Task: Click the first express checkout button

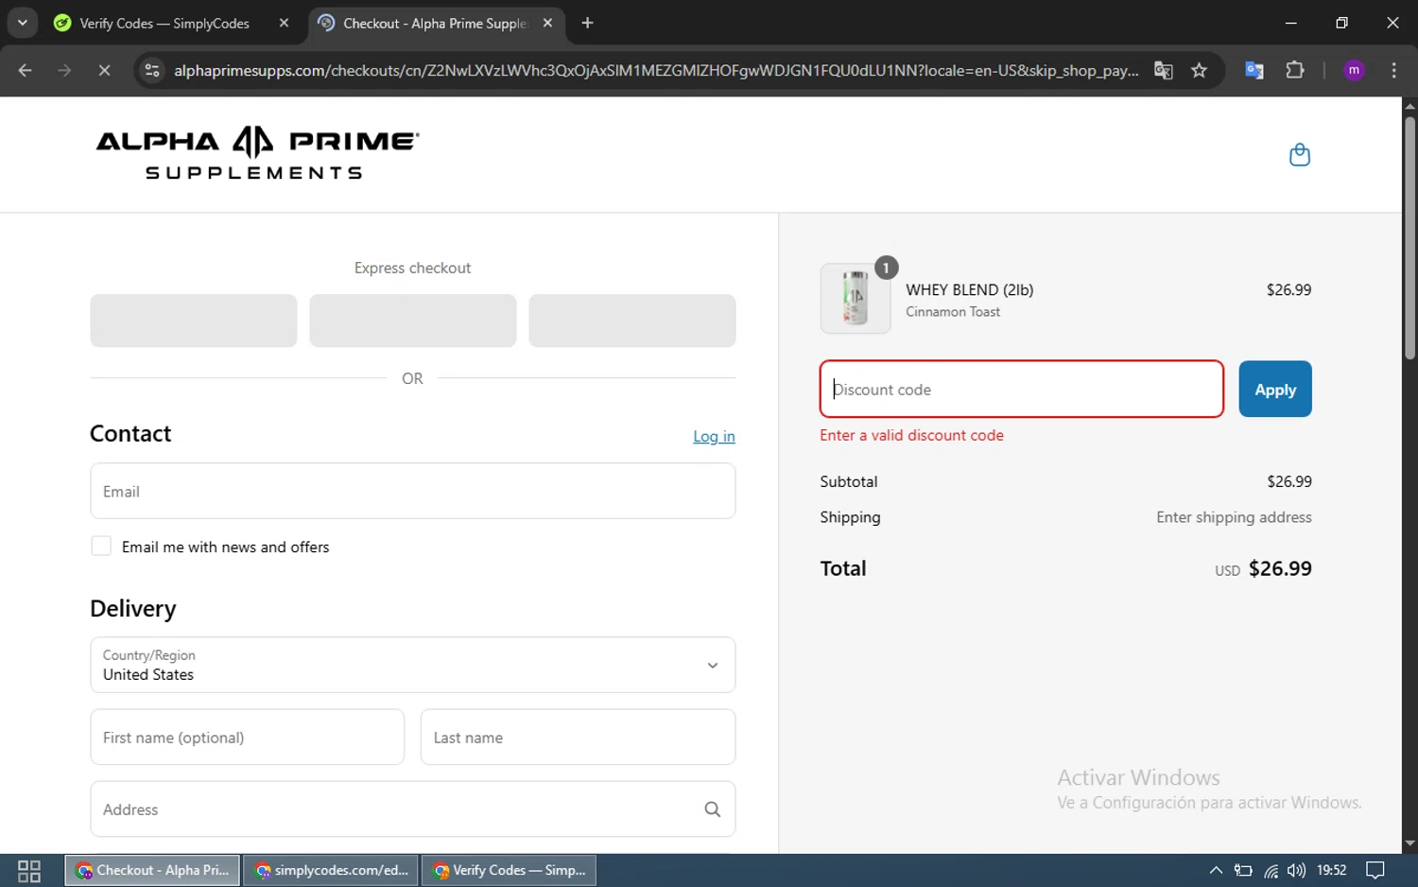Action: point(194,321)
